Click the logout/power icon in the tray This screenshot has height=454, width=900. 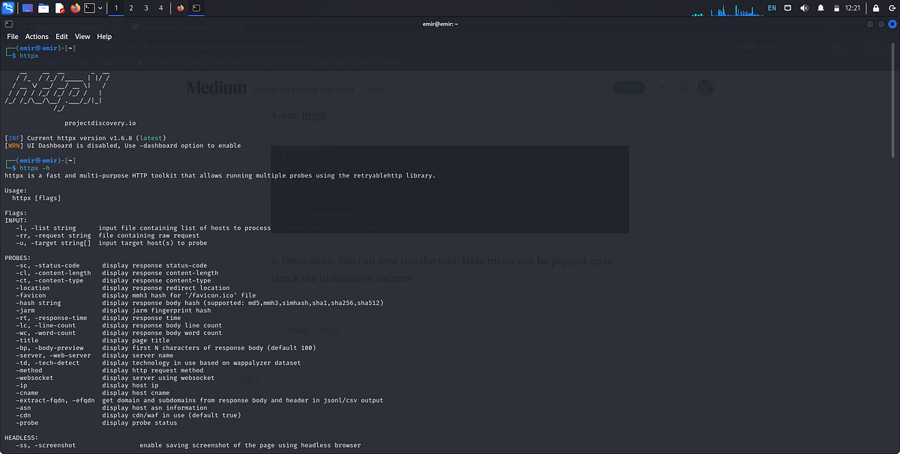click(x=892, y=8)
